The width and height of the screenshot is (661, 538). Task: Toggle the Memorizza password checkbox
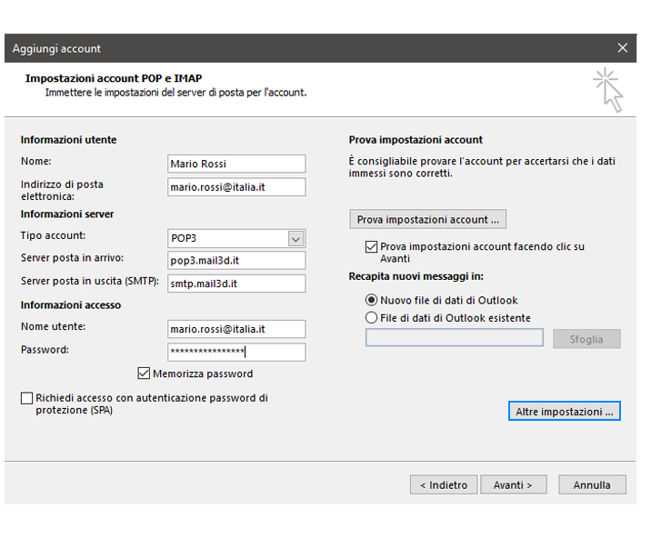pyautogui.click(x=144, y=374)
